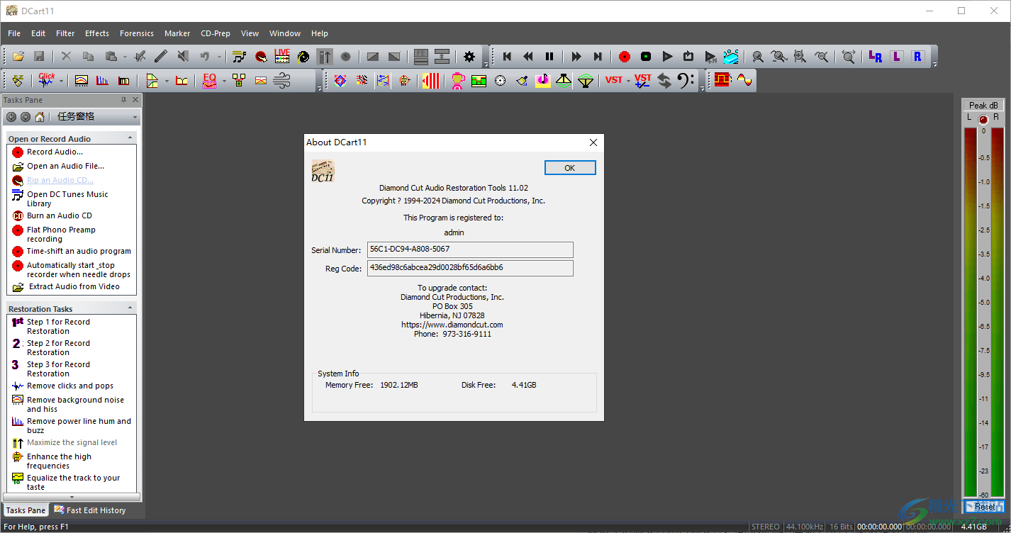Click the Burn an Audio CD link
The width and height of the screenshot is (1011, 533).
pos(60,215)
